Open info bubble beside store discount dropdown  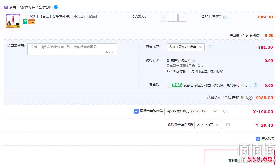tap(211, 47)
